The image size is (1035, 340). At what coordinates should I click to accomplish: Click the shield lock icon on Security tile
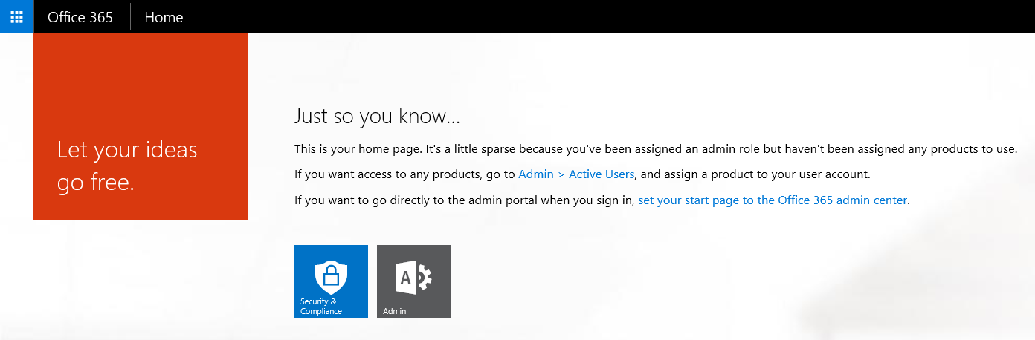[332, 276]
